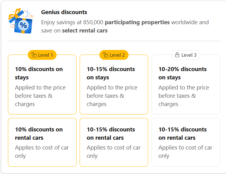Click the unlocked padlock icon on Level 1

coord(34,55)
